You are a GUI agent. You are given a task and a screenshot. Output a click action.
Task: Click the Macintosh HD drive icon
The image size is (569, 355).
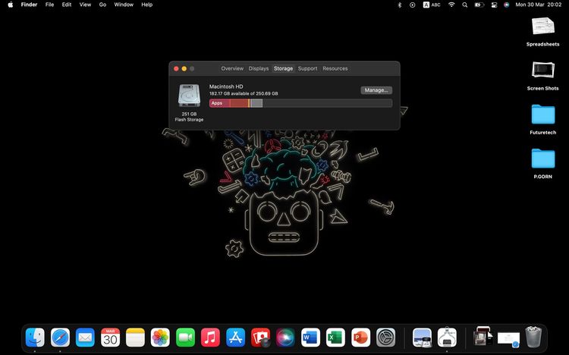[x=189, y=96]
